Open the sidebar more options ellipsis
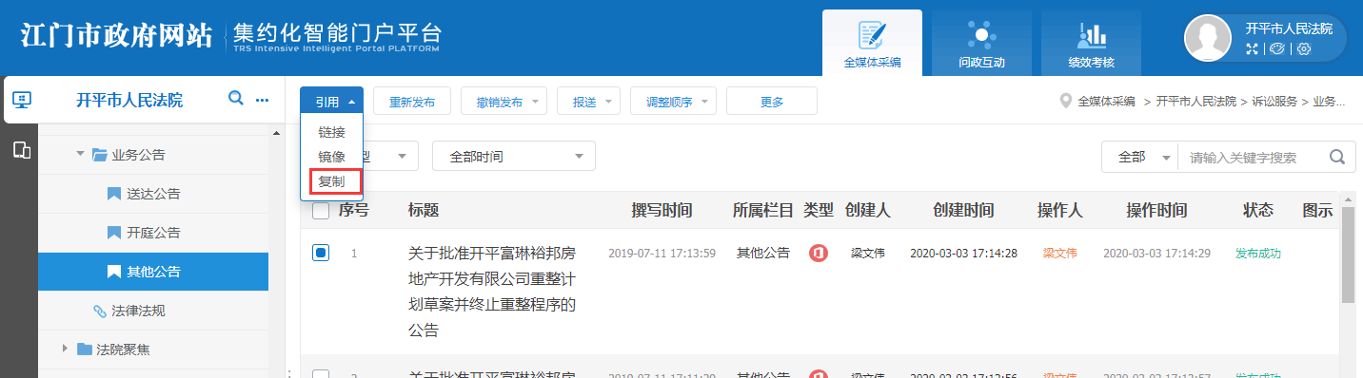Viewport: 1363px width, 378px height. tap(263, 100)
